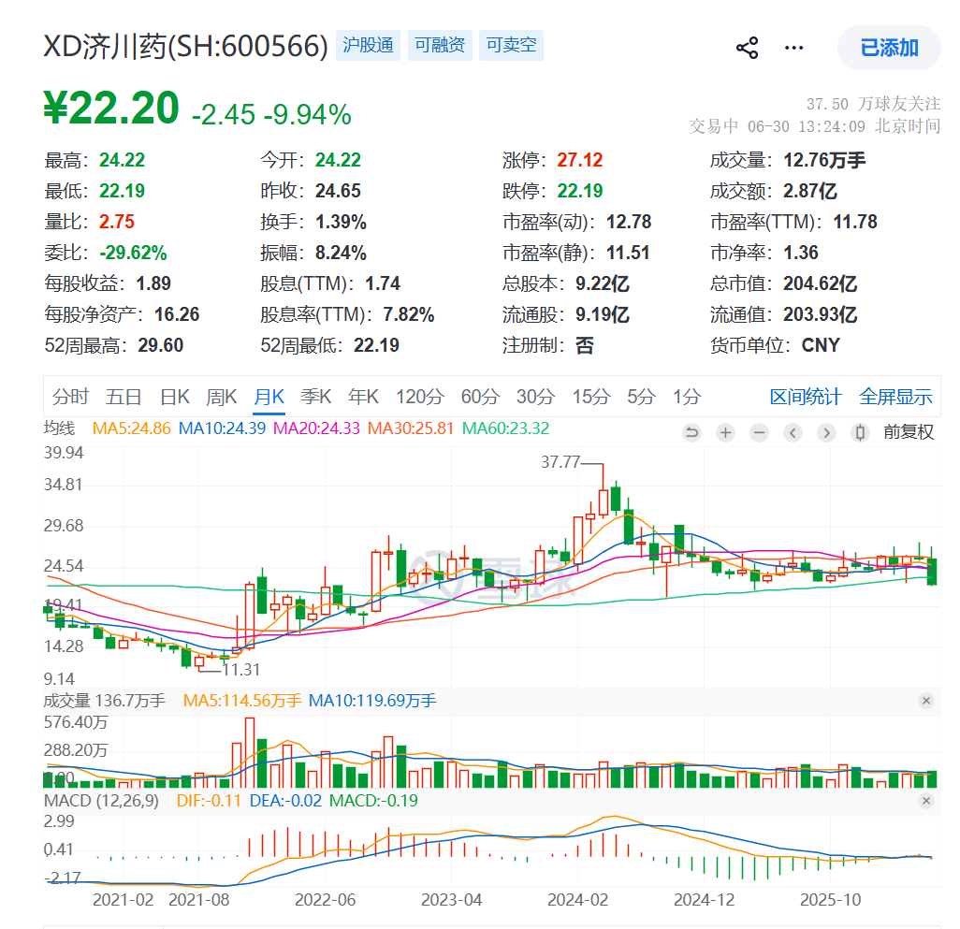Open the three-dot more options menu
This screenshot has width=960, height=929.
pyautogui.click(x=794, y=48)
